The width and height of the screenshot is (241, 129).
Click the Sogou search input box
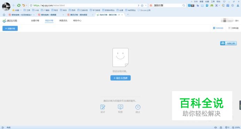(x=168, y=5)
